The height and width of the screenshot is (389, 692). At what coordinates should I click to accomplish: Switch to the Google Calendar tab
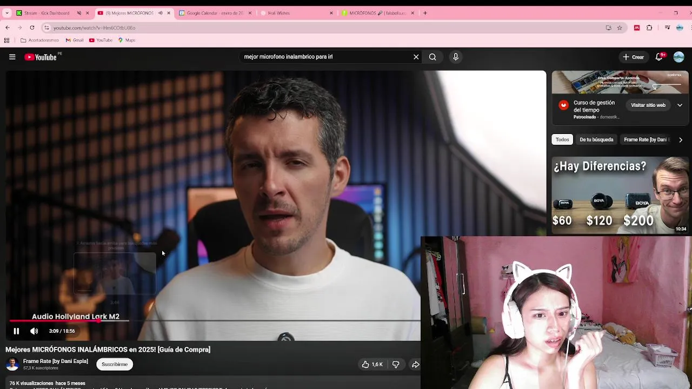click(215, 13)
